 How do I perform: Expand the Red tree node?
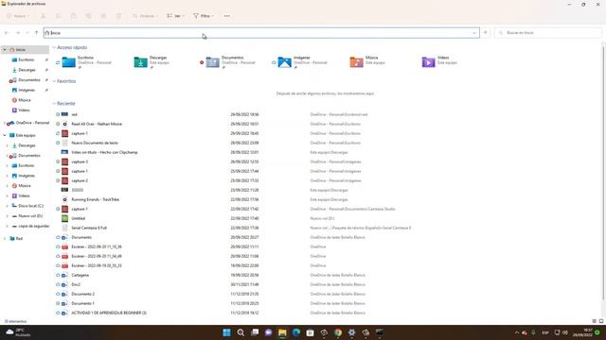pos(5,239)
